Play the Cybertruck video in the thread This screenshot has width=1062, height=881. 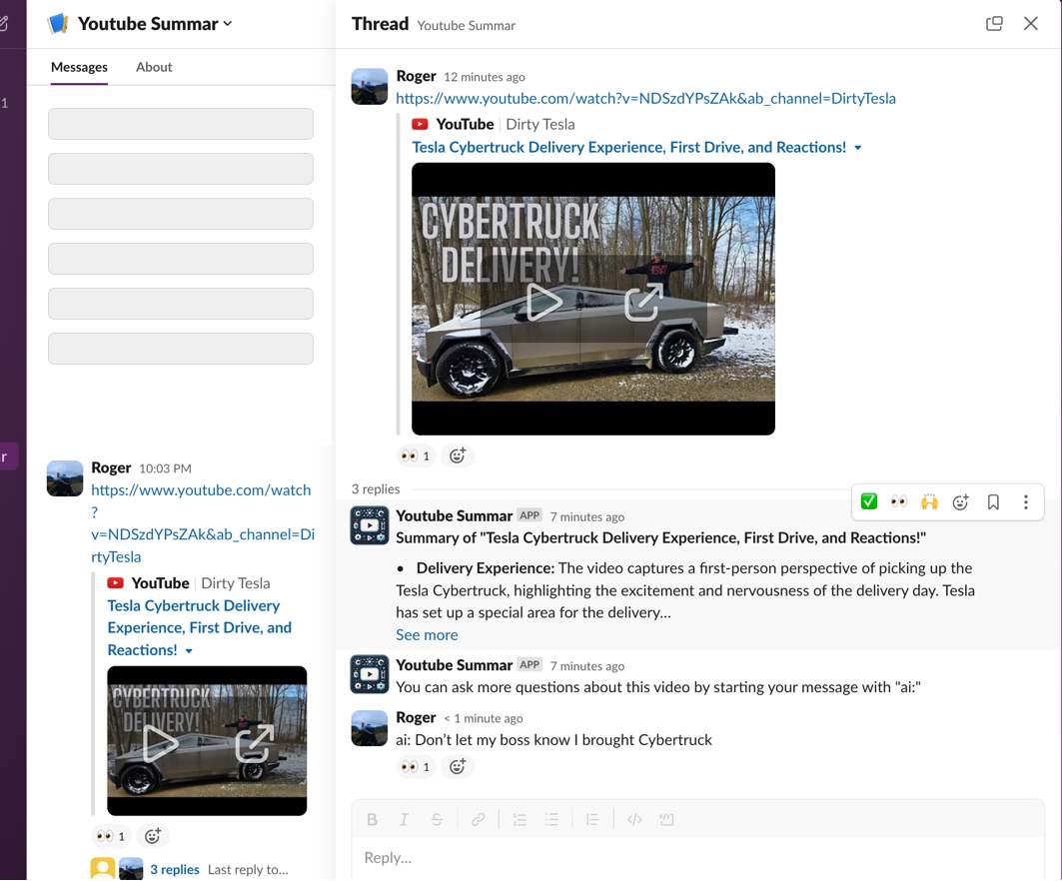point(543,302)
